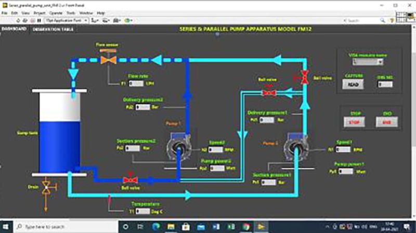Image resolution: width=416 pixels, height=233 pixels.
Task: Switch to the Observation Table tab
Action: [x=53, y=29]
